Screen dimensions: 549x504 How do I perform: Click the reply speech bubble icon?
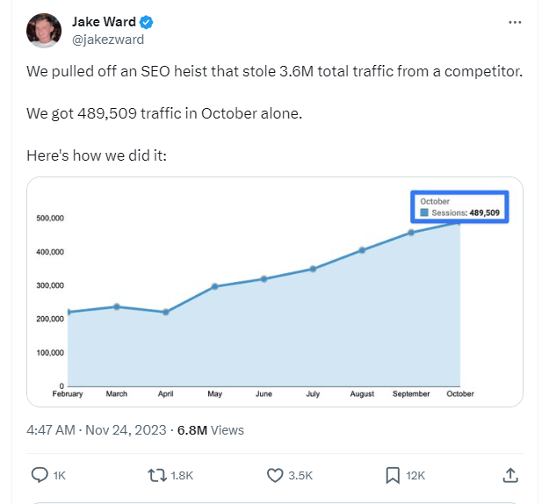pos(40,475)
